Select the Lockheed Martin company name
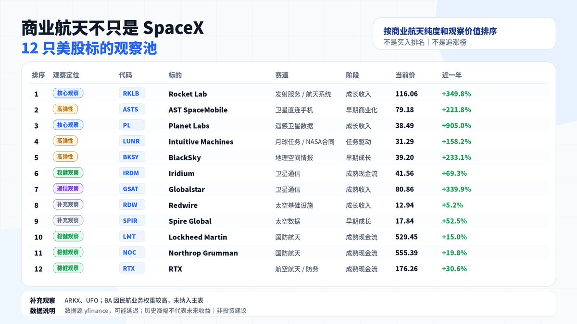The image size is (577, 324). click(x=198, y=237)
